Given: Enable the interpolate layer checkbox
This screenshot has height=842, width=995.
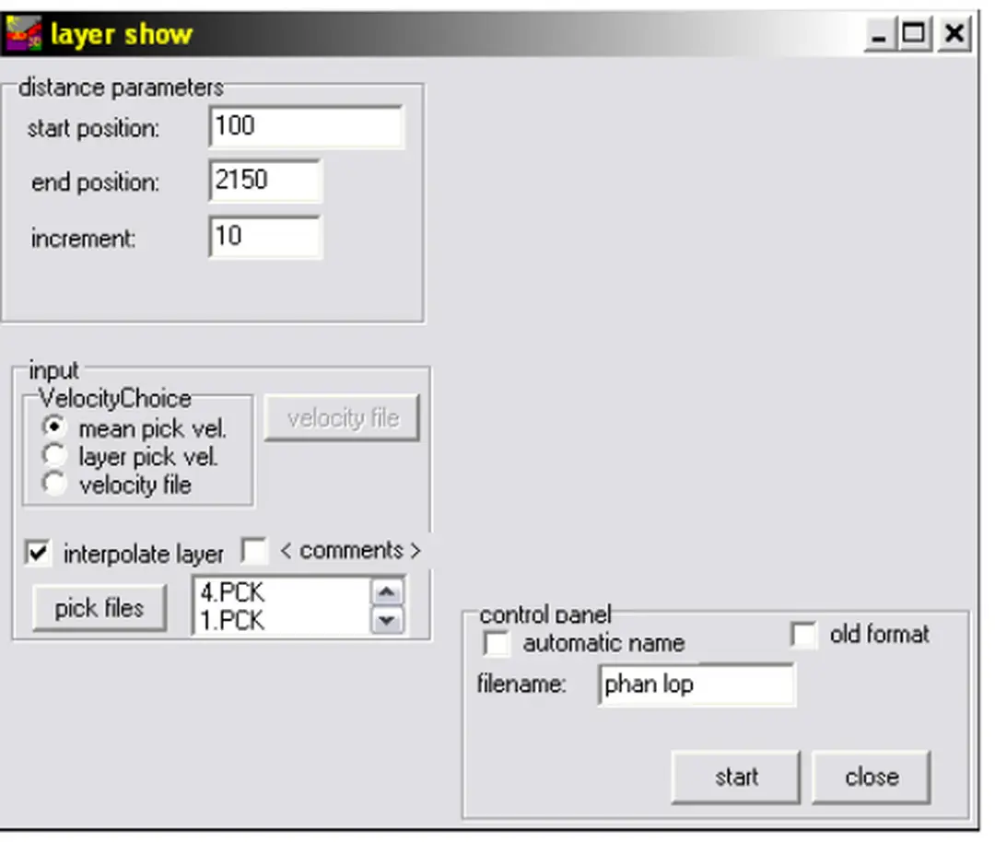Looking at the screenshot, I should 39,553.
